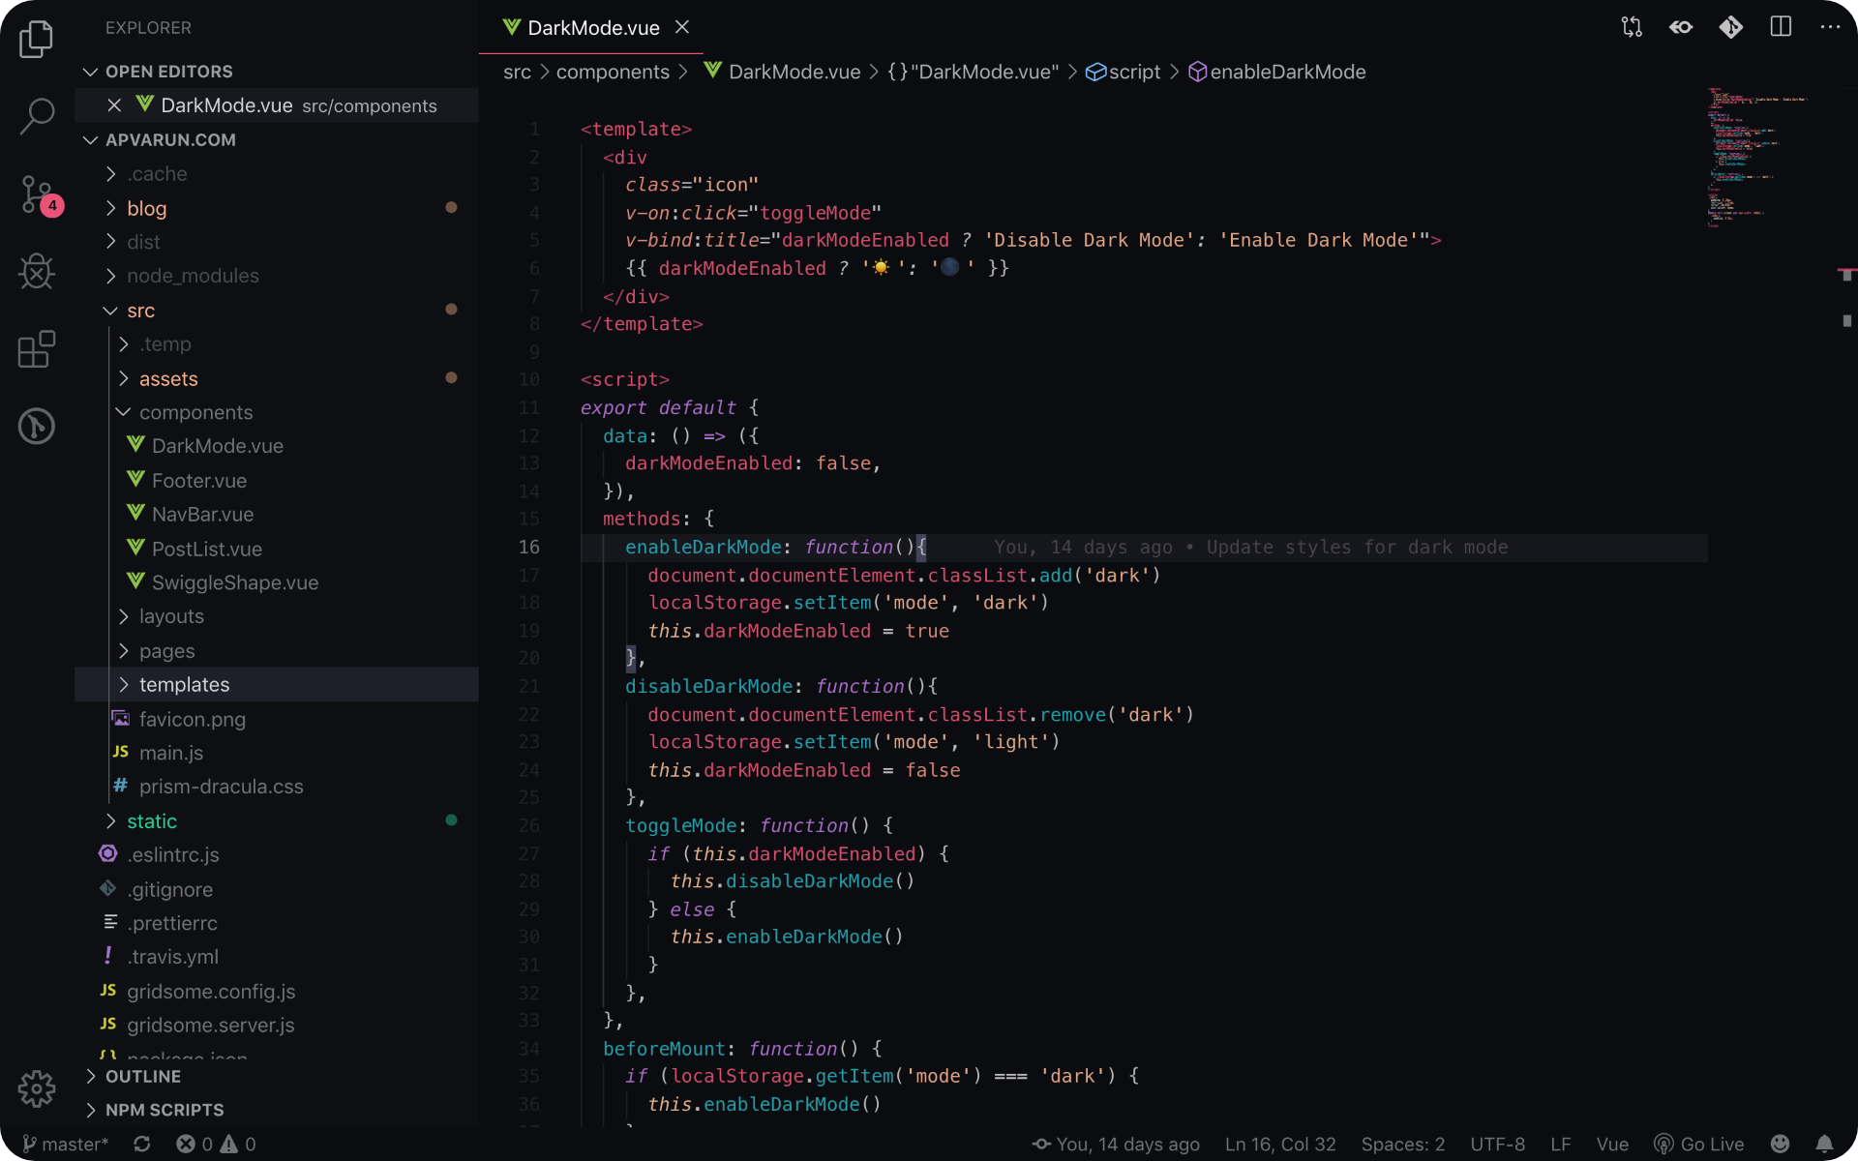Toggle the DarkMode.vue tab close button

[x=682, y=27]
